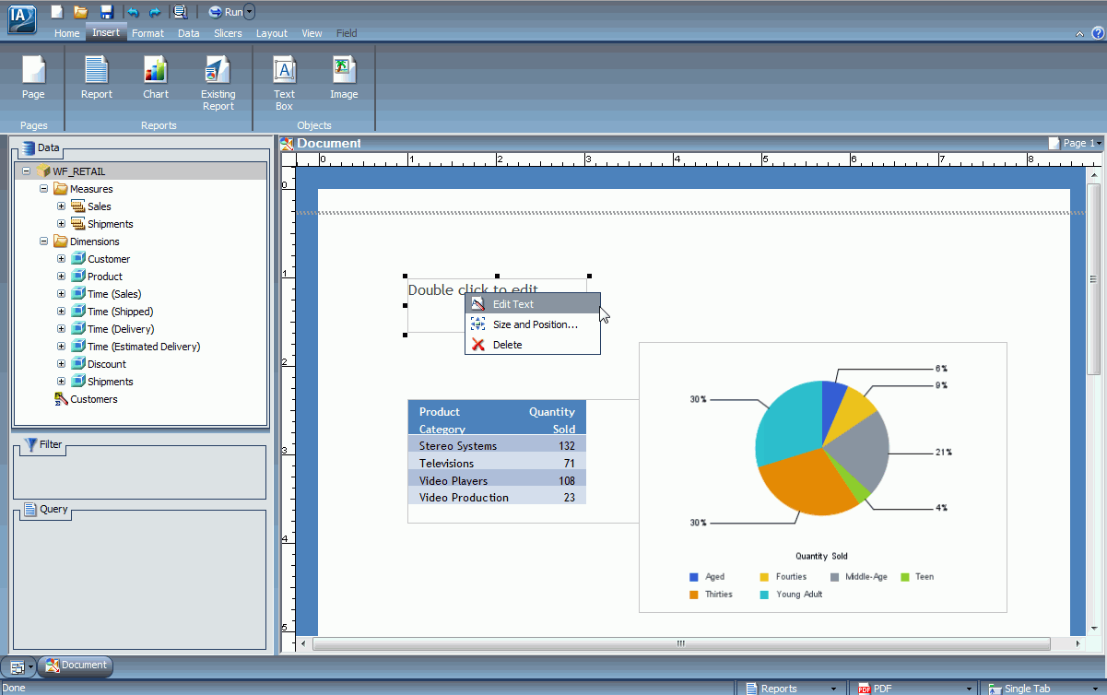Screen dimensions: 1107x695
Task: Switch to the Home tab
Action: pos(67,33)
